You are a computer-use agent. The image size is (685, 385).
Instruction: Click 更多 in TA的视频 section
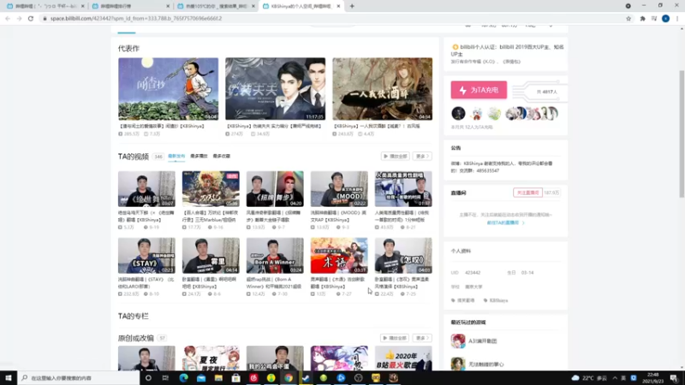click(422, 157)
